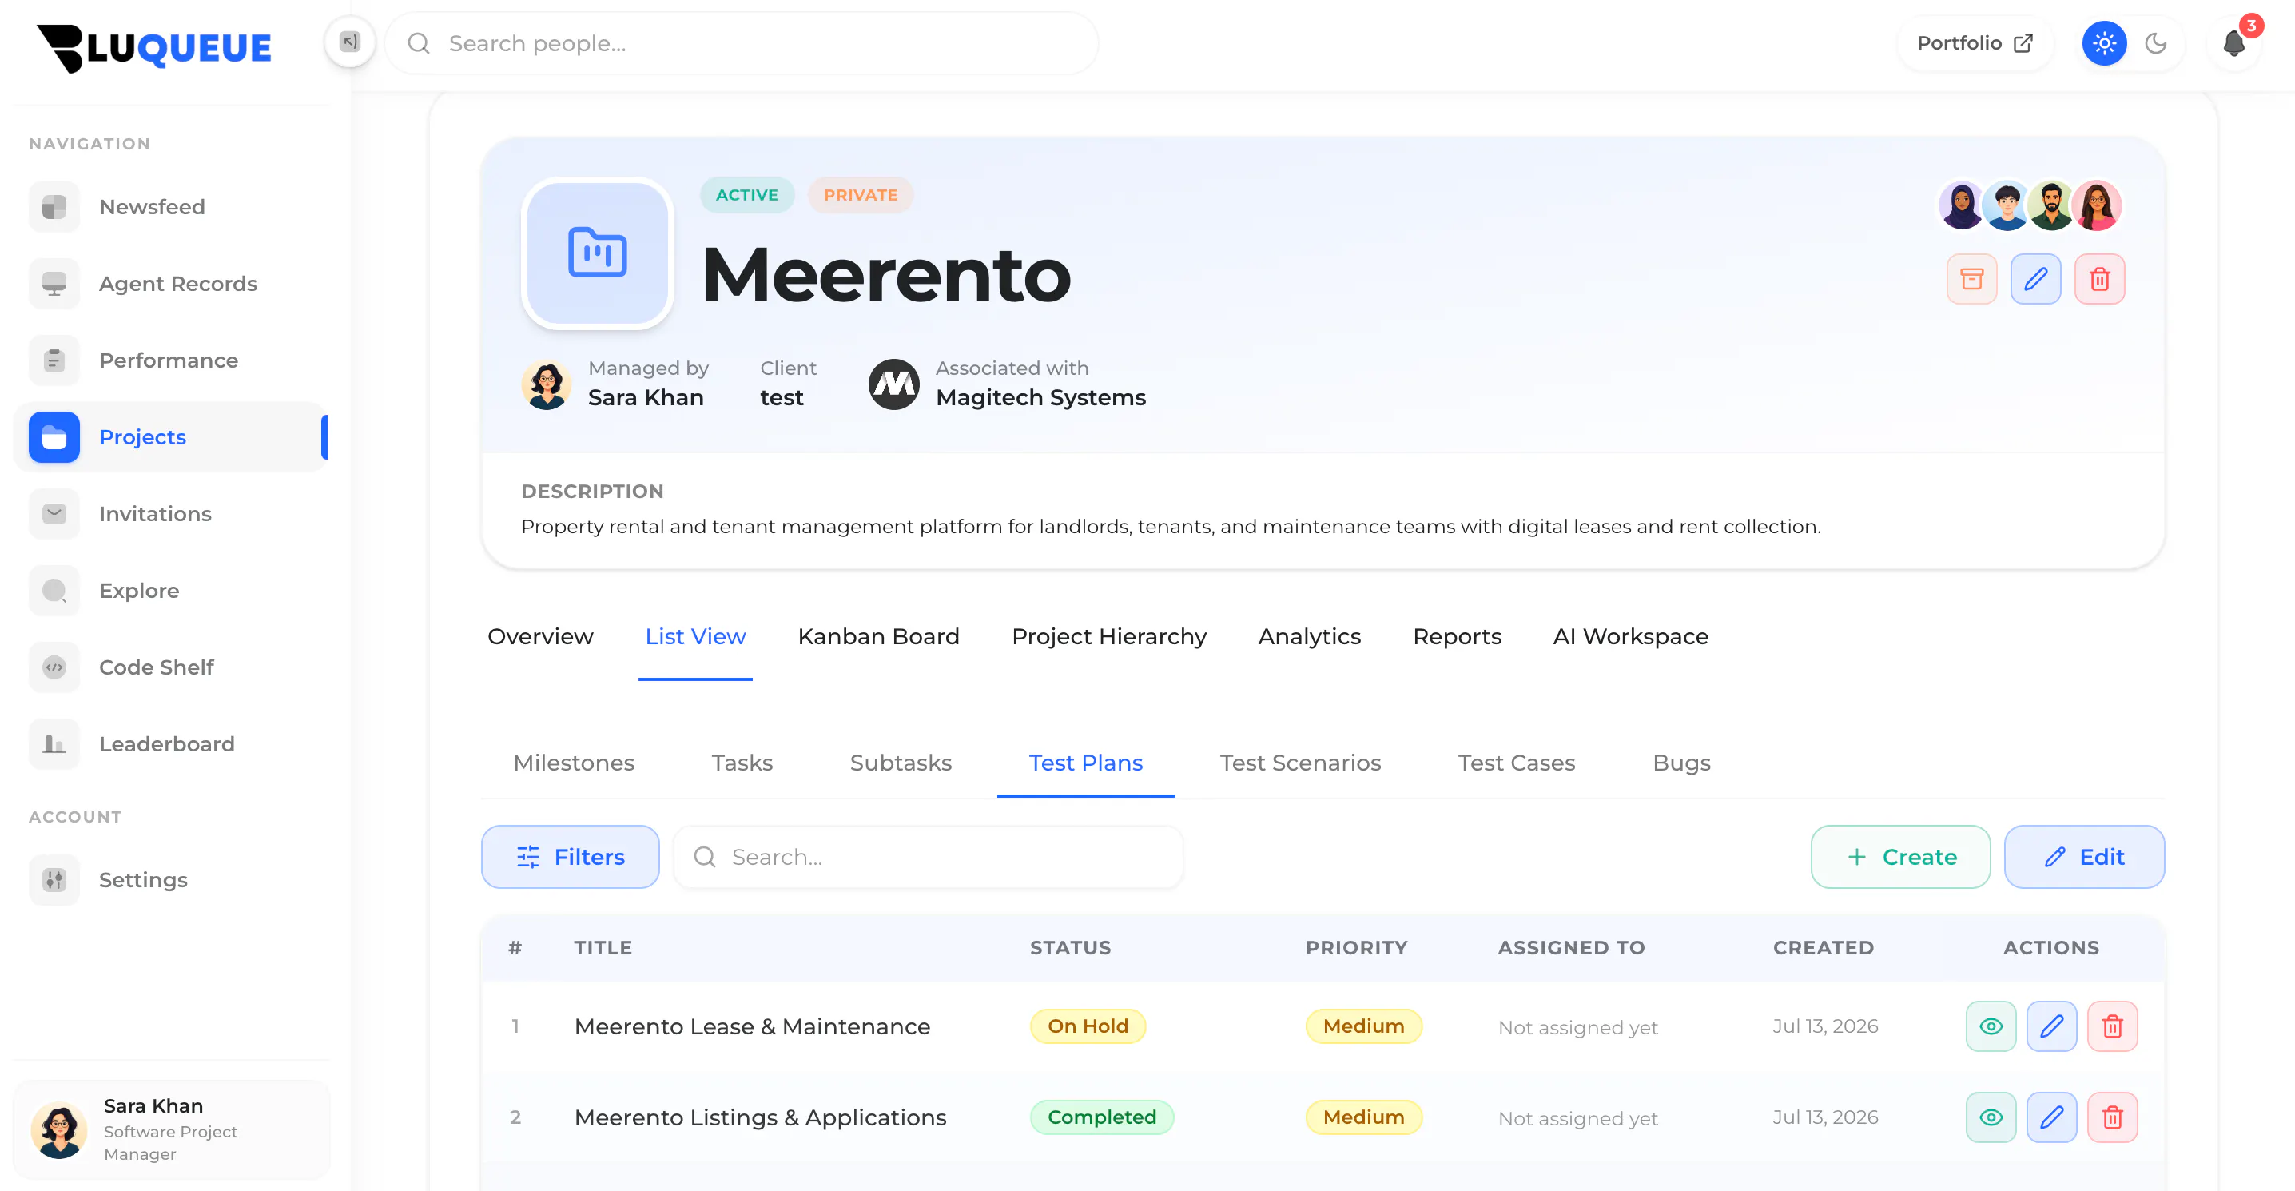The height and width of the screenshot is (1191, 2295).
Task: View the Meerento Listings & Applications test plan
Action: [1991, 1117]
